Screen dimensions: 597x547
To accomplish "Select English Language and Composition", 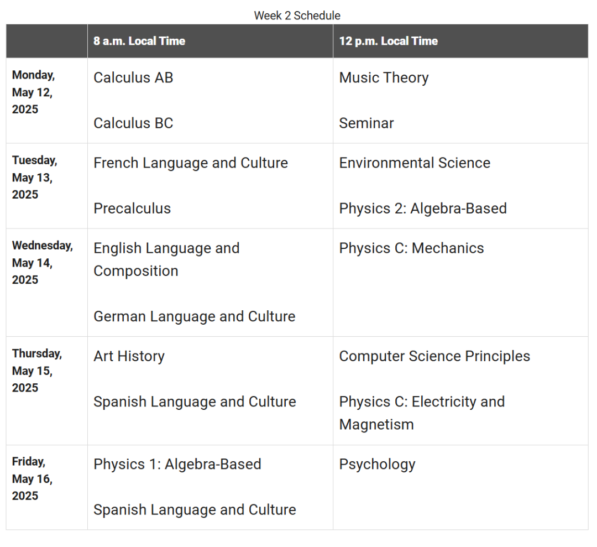I will coord(167,260).
